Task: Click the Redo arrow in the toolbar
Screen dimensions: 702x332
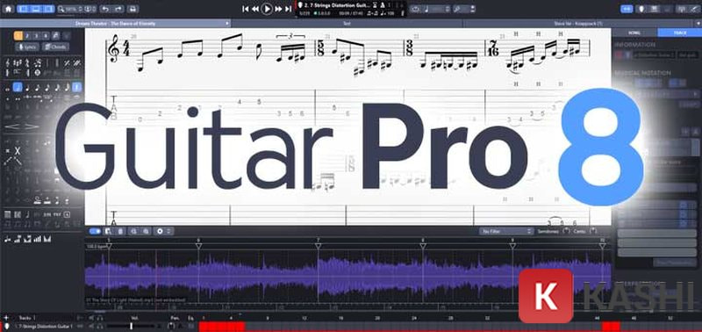Action: point(118,9)
